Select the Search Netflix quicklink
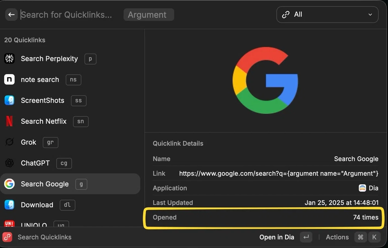Image resolution: width=388 pixels, height=248 pixels. pyautogui.click(x=70, y=121)
